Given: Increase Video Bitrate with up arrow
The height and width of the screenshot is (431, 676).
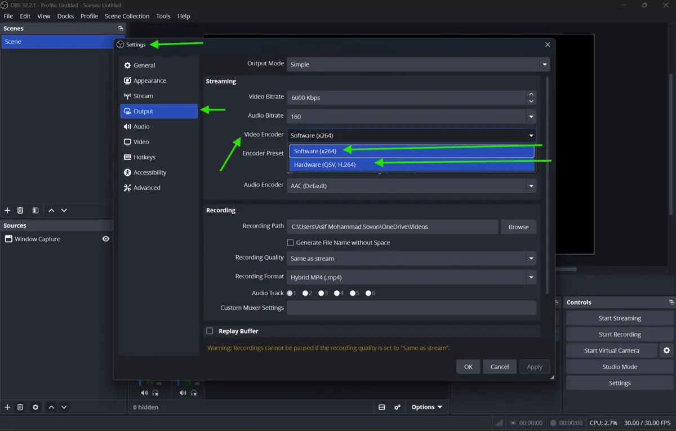Looking at the screenshot, I should 531,94.
